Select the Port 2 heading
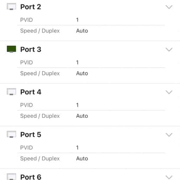This screenshot has height=180, width=180. coord(31,7)
